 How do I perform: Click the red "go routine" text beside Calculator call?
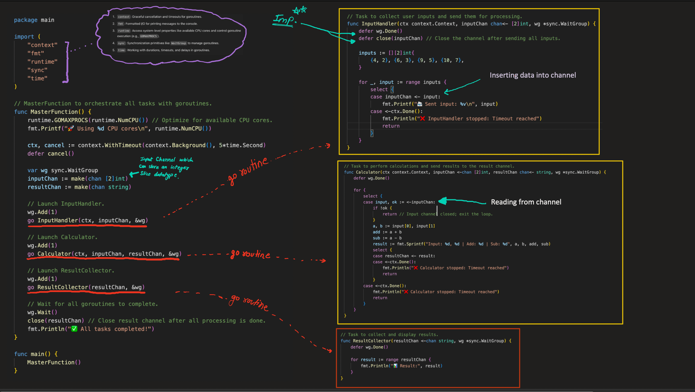pos(250,254)
